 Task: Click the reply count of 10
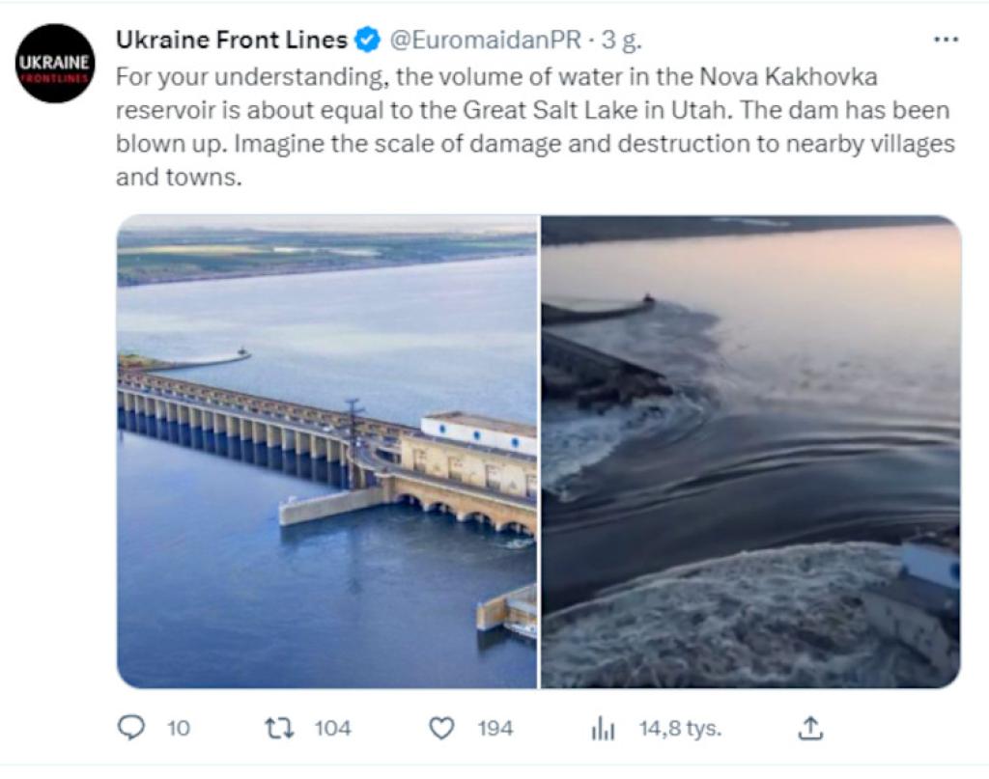(179, 728)
